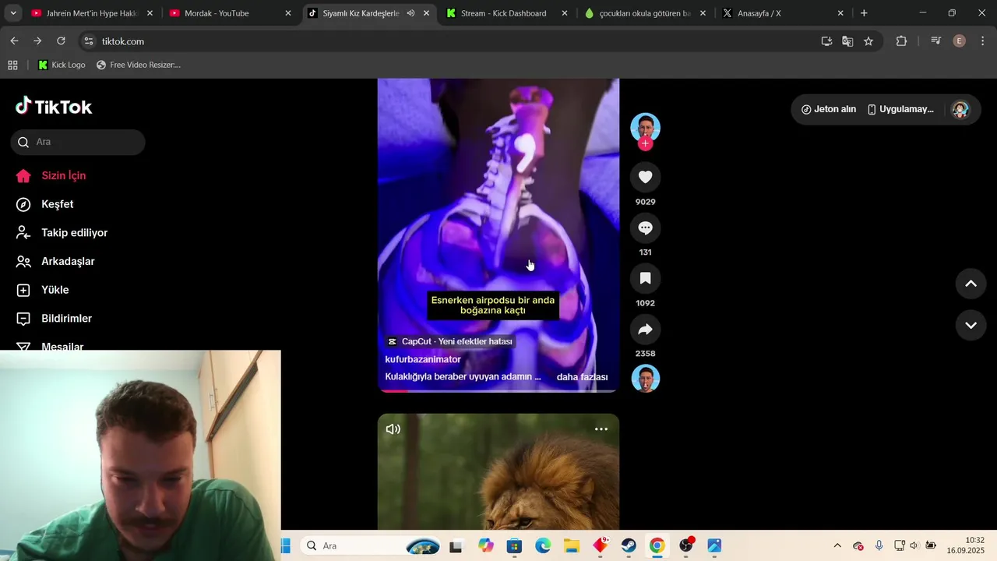Open comments with the speech bubble icon
This screenshot has width=997, height=561.
click(645, 228)
